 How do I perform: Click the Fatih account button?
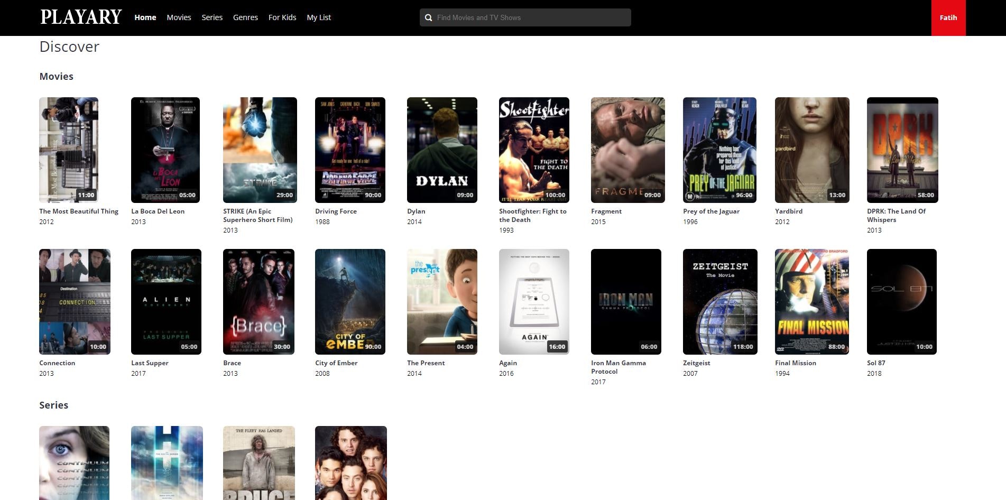[948, 17]
